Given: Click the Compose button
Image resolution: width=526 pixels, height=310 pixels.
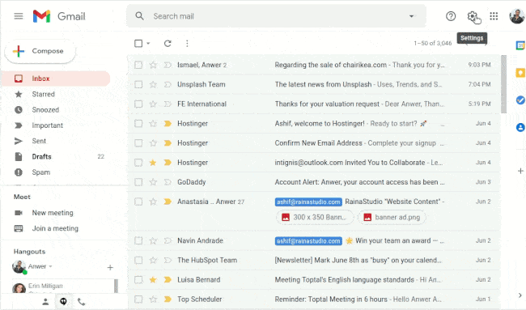Looking at the screenshot, I should pos(40,51).
